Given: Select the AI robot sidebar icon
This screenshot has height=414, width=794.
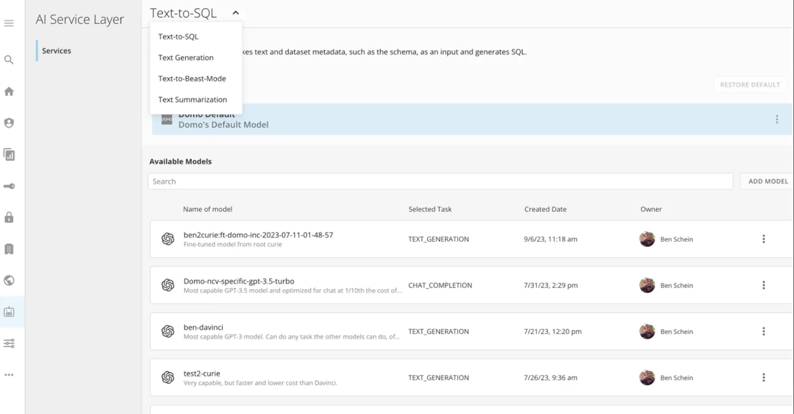Looking at the screenshot, I should (9, 312).
